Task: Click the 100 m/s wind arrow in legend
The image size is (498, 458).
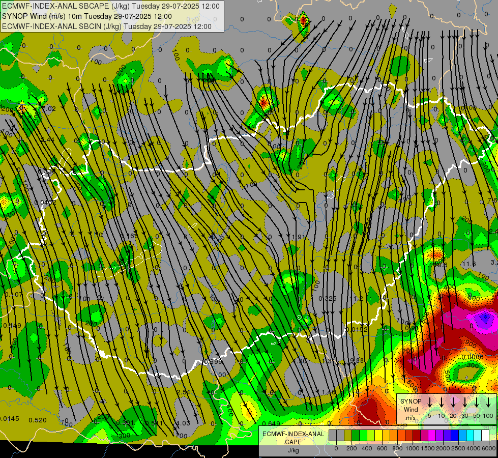Action: click(x=488, y=402)
